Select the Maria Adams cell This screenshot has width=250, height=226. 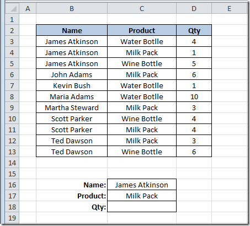(x=72, y=96)
